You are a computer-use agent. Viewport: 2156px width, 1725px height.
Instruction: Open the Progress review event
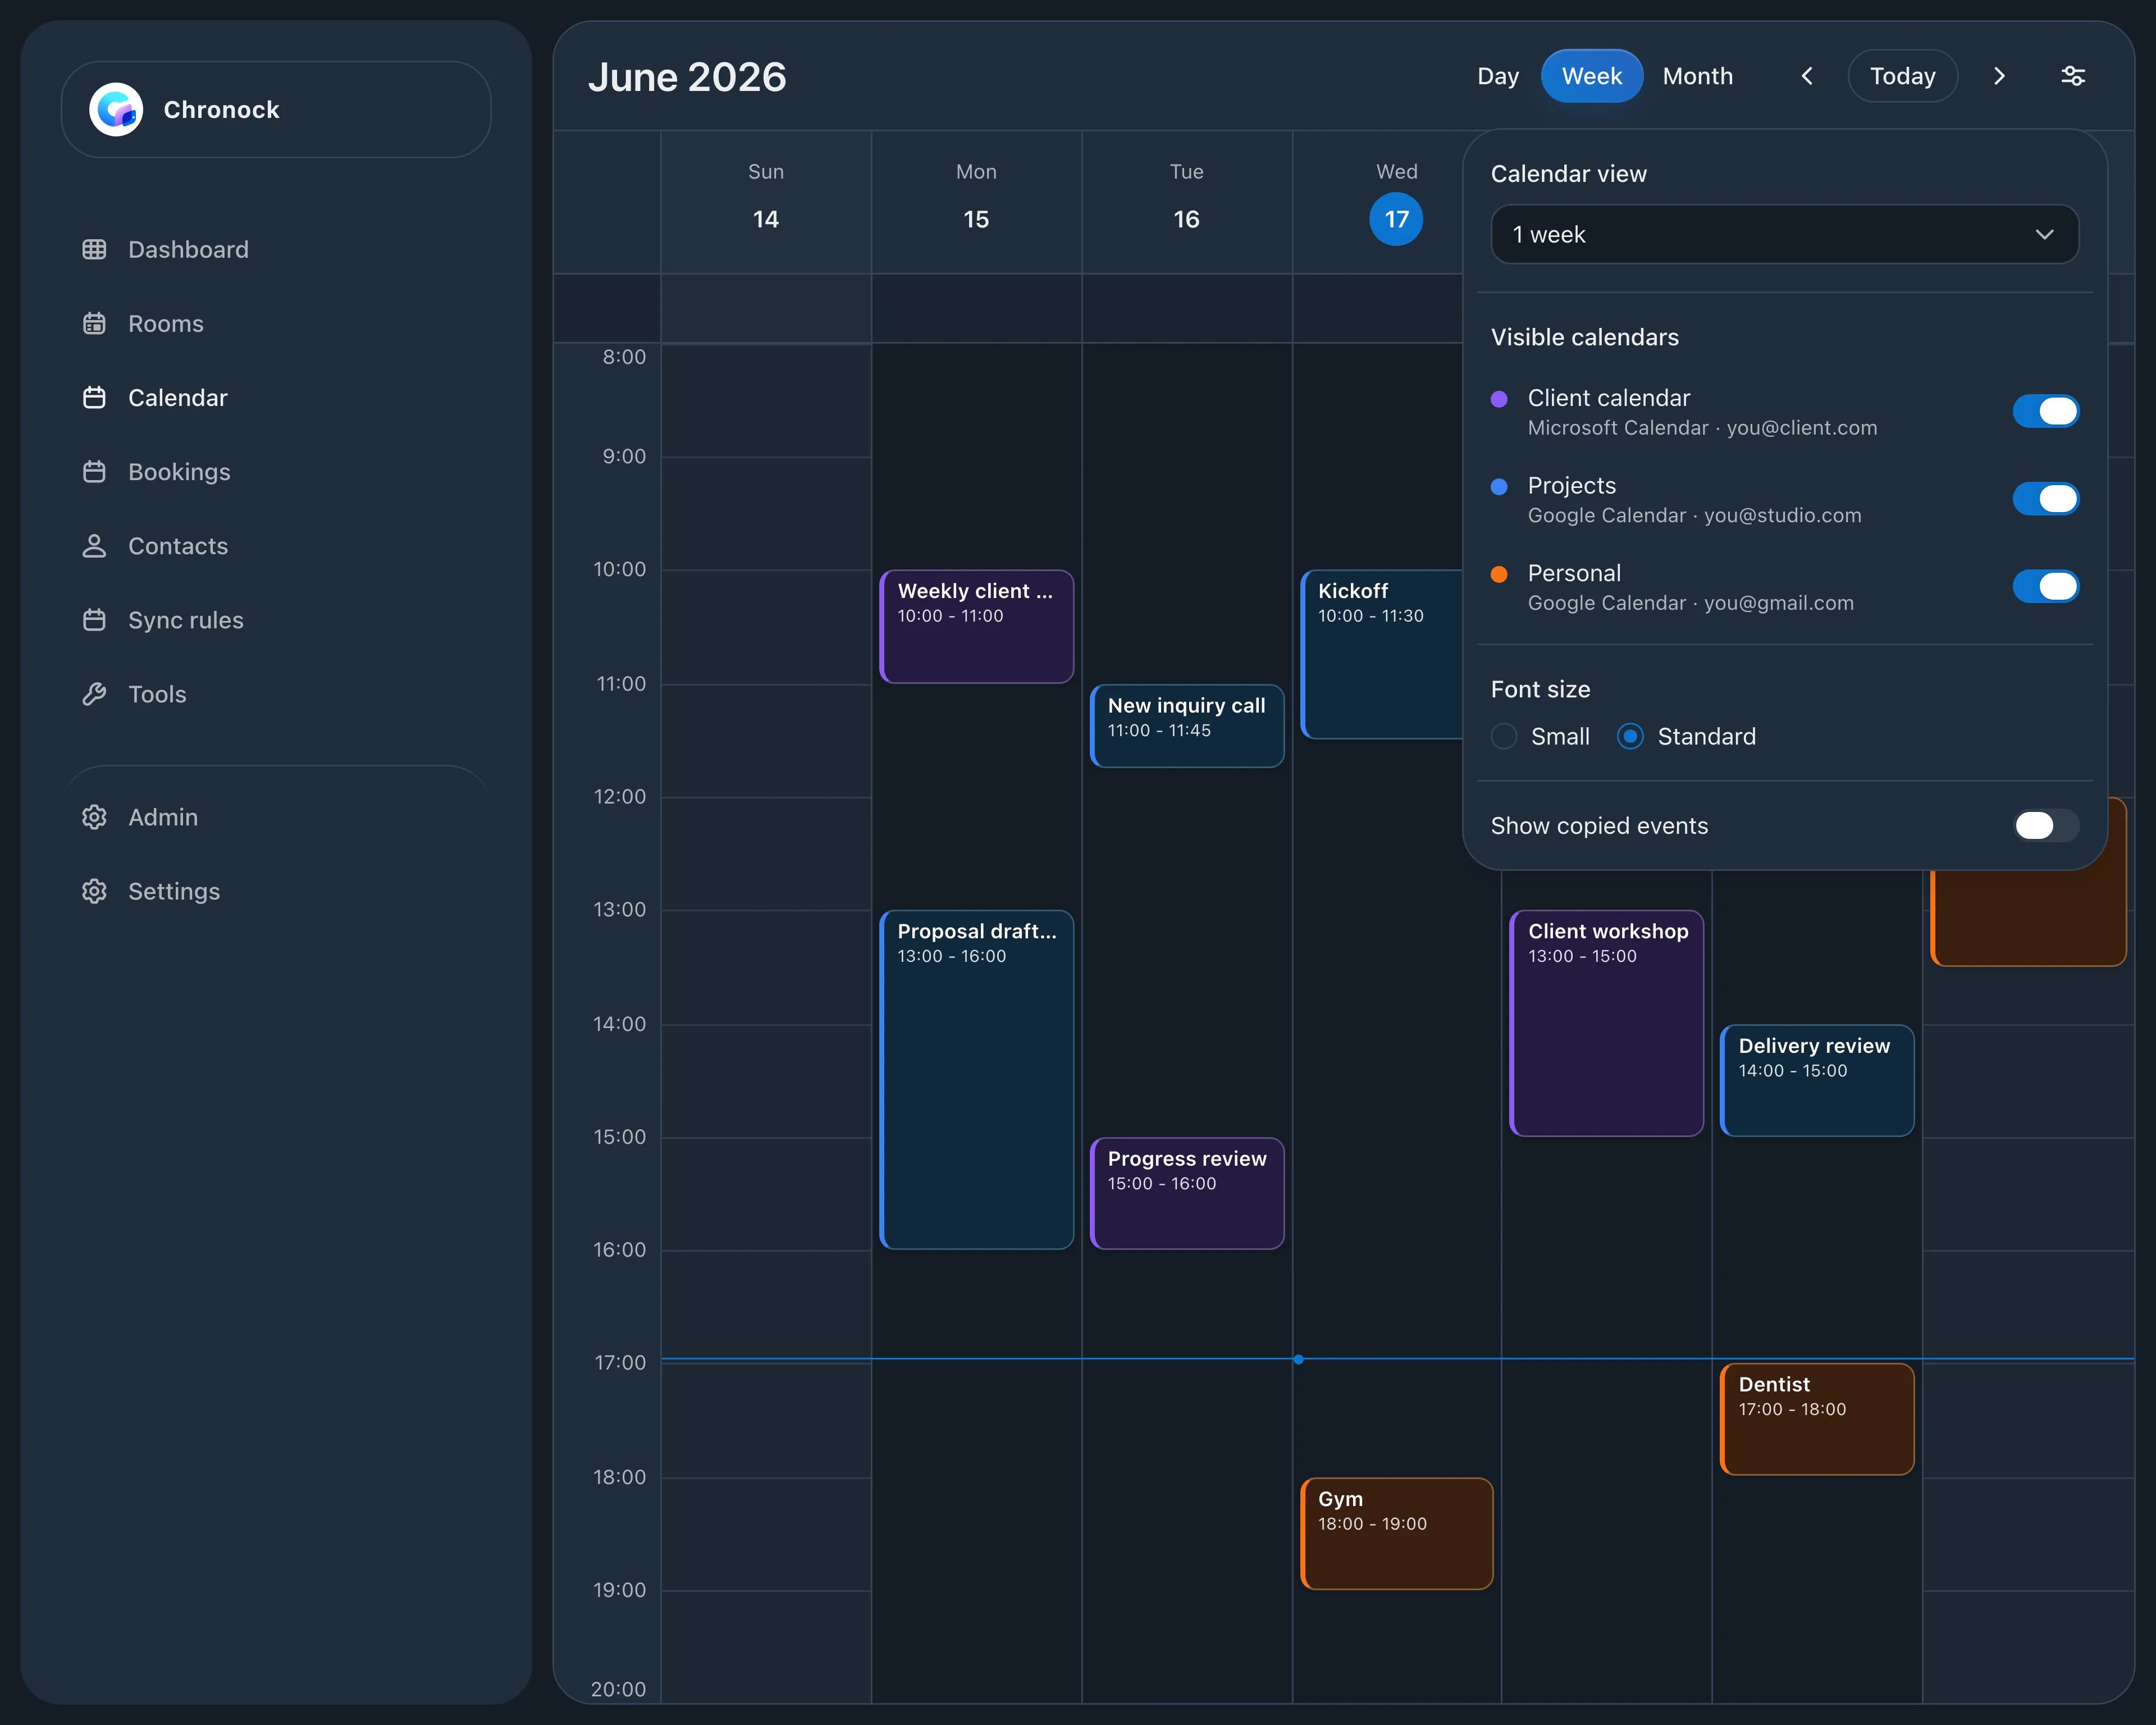click(x=1186, y=1193)
